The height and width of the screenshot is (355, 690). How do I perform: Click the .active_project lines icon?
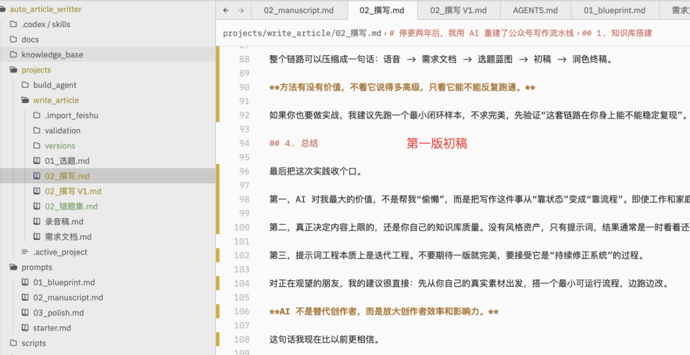click(25, 252)
